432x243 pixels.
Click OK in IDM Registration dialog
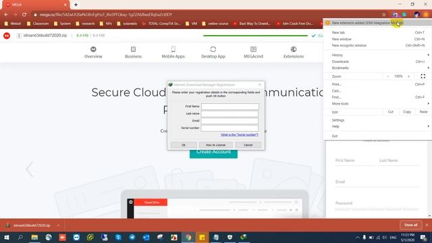pos(184,145)
